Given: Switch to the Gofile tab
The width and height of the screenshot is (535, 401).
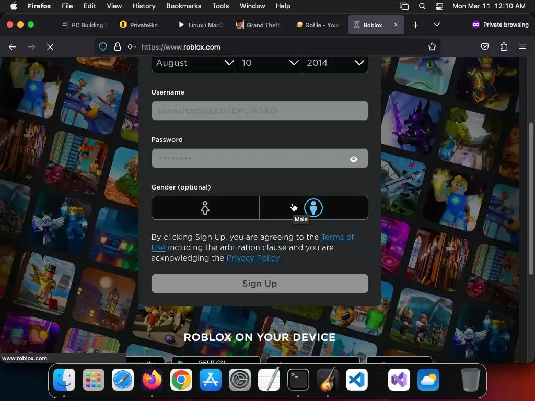Looking at the screenshot, I should [317, 25].
